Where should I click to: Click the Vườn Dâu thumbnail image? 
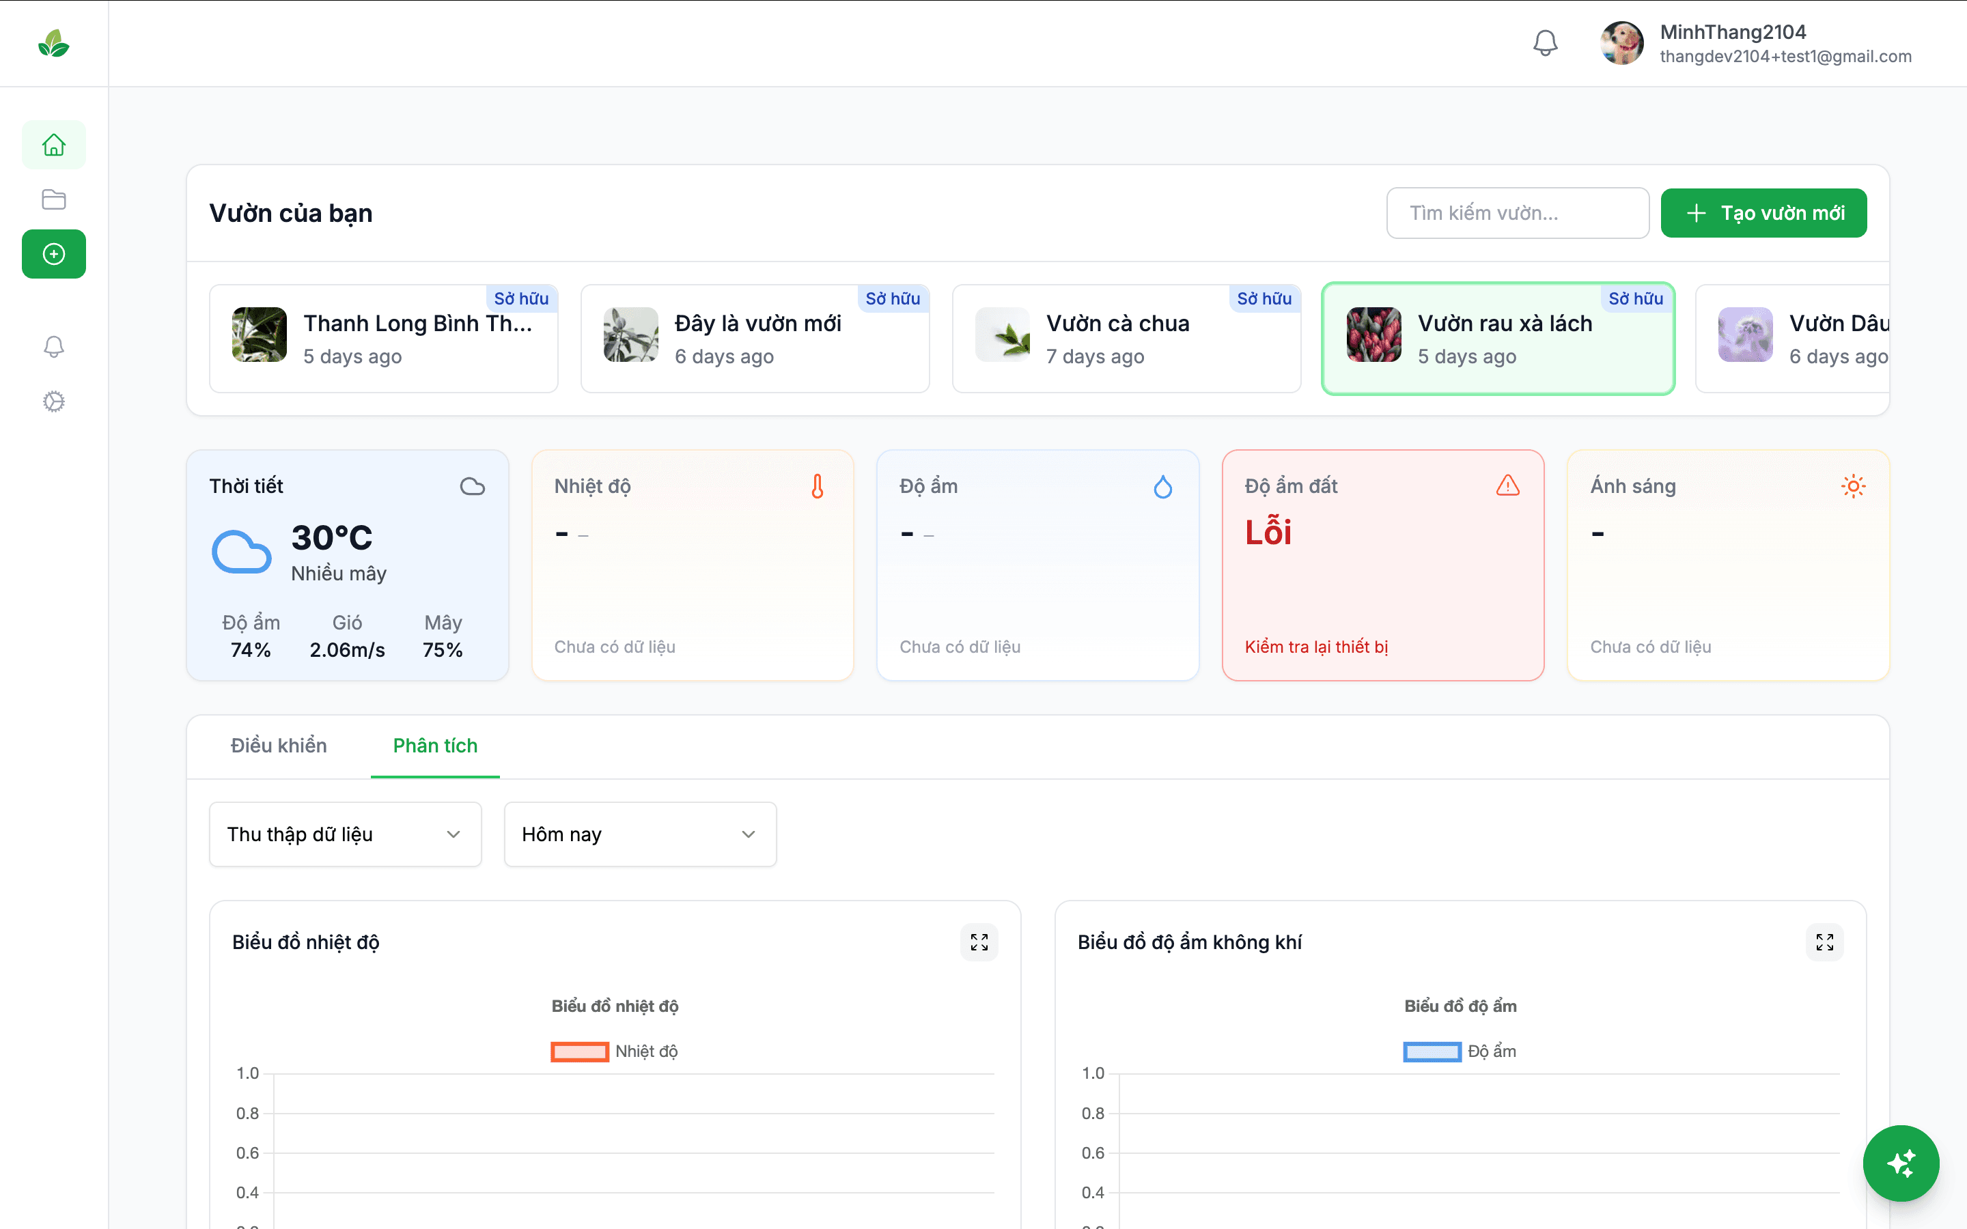pyautogui.click(x=1745, y=334)
